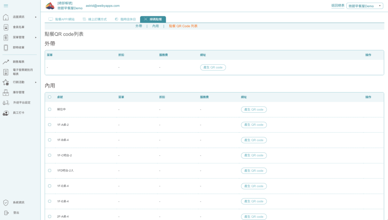Click 產生 QR code for 1F-C吧台-2
Screen dimensions: 388x220
tap(253, 156)
